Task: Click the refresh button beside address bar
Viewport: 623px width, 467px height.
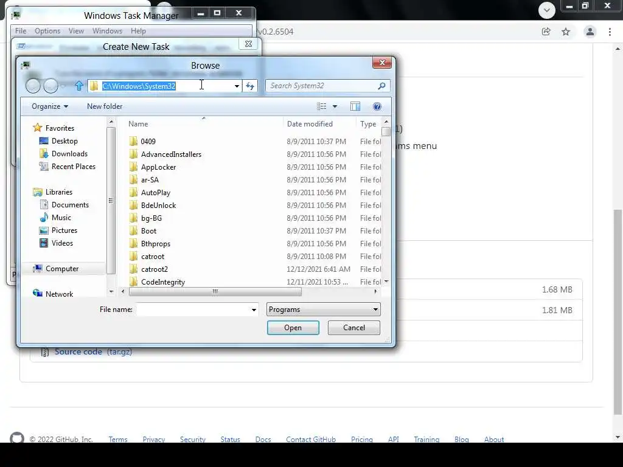Action: click(250, 86)
